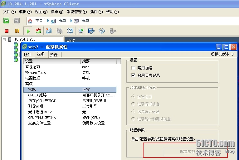
Task: Revert to current snapshot icon
Action: click(60, 31)
